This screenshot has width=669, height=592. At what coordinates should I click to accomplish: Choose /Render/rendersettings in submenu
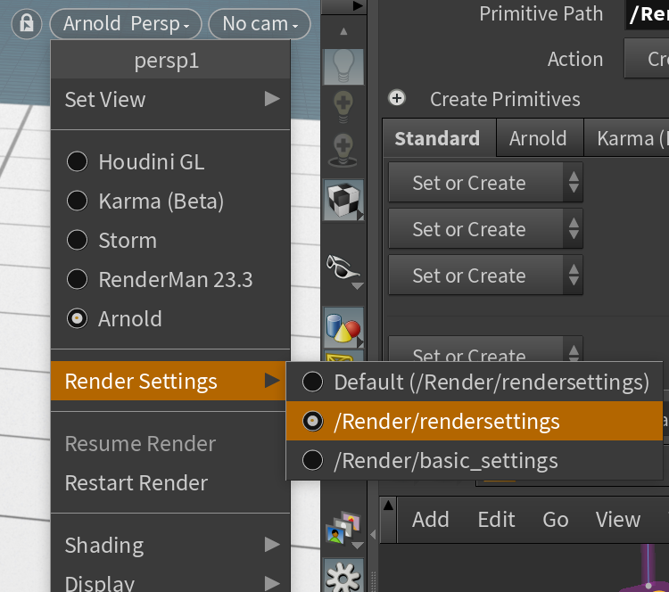(475, 421)
